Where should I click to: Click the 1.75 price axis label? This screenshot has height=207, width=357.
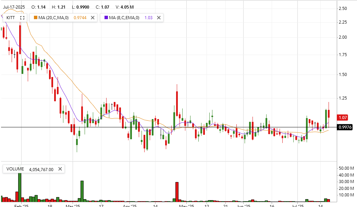343,55
